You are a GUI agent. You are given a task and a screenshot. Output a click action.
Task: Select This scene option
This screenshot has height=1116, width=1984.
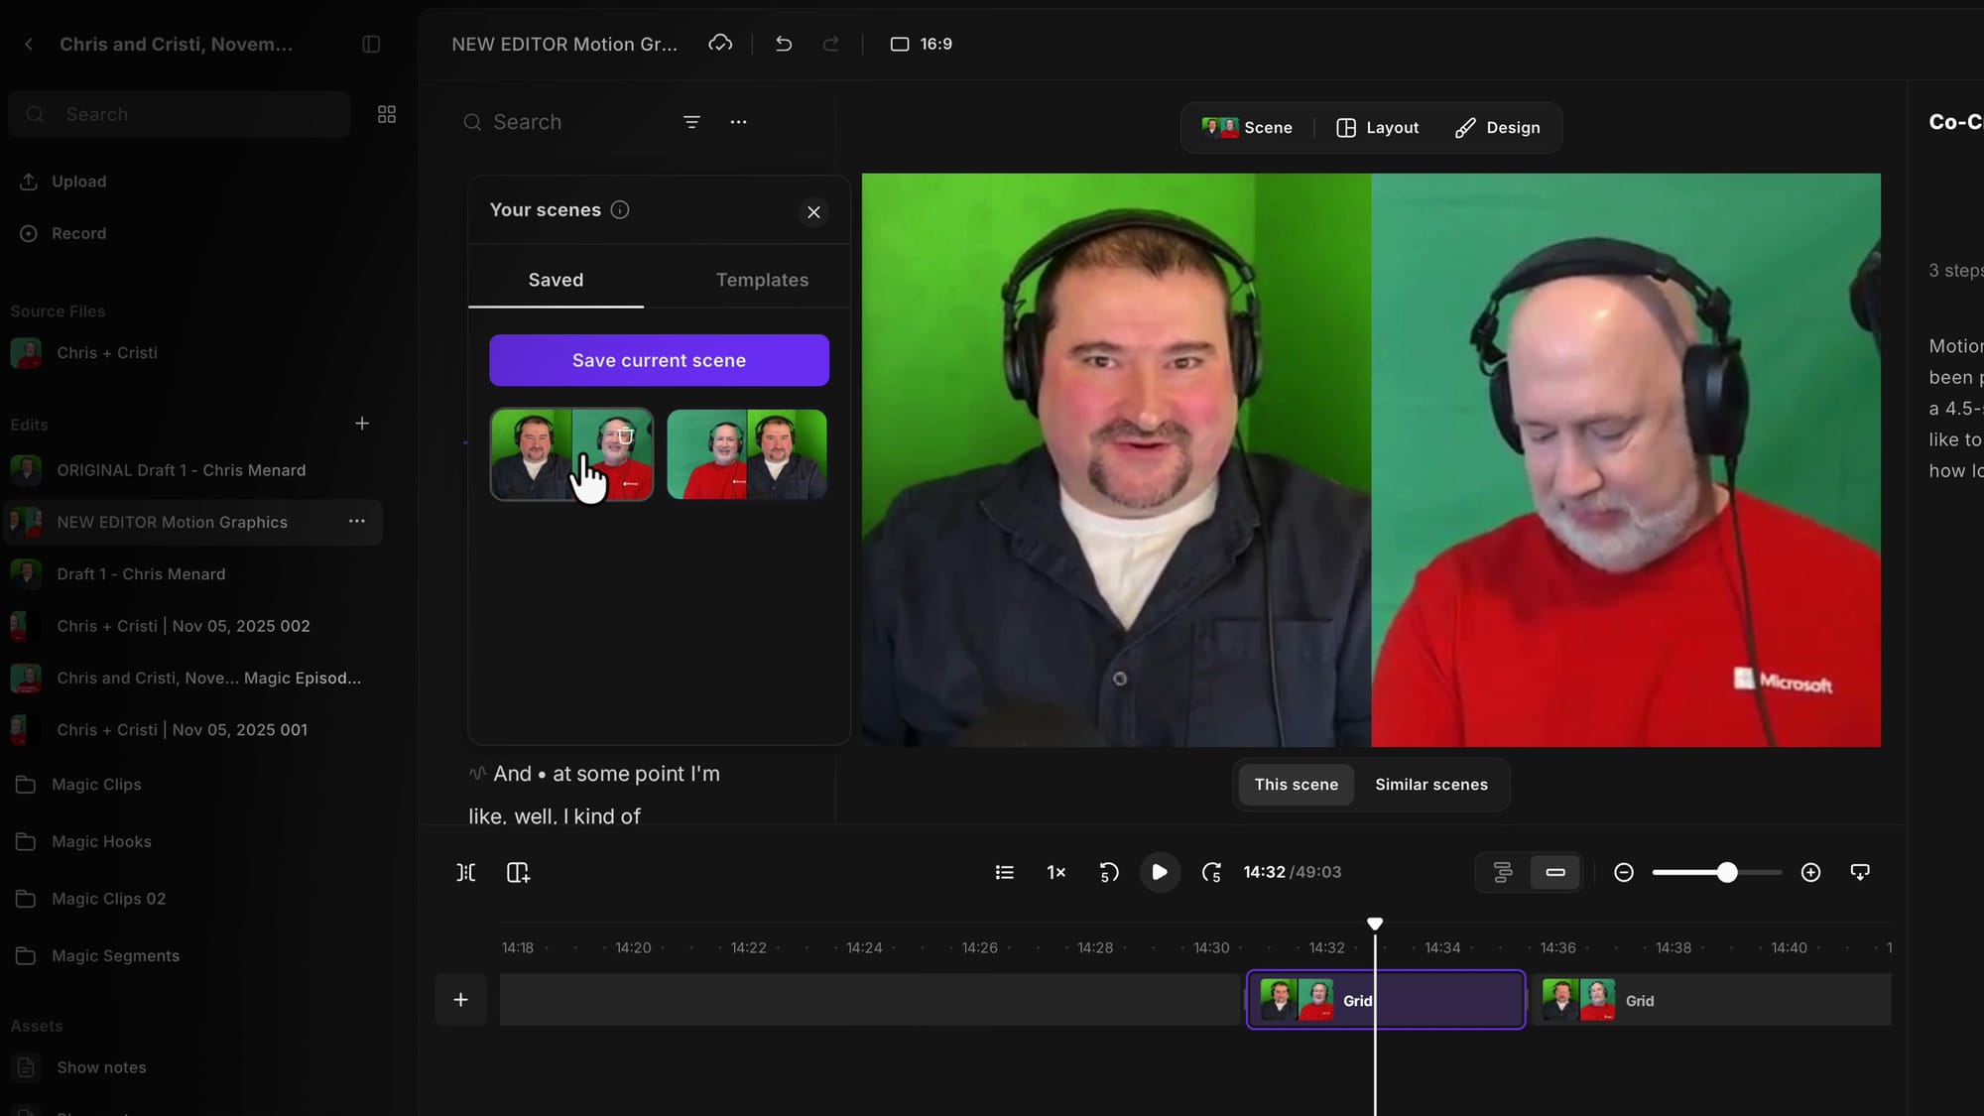pyautogui.click(x=1296, y=784)
